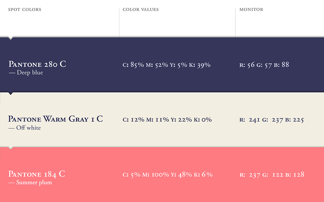324x202 pixels.
Task: Click the dark blue notch arrow above the off-white band
Action: pos(11,93)
